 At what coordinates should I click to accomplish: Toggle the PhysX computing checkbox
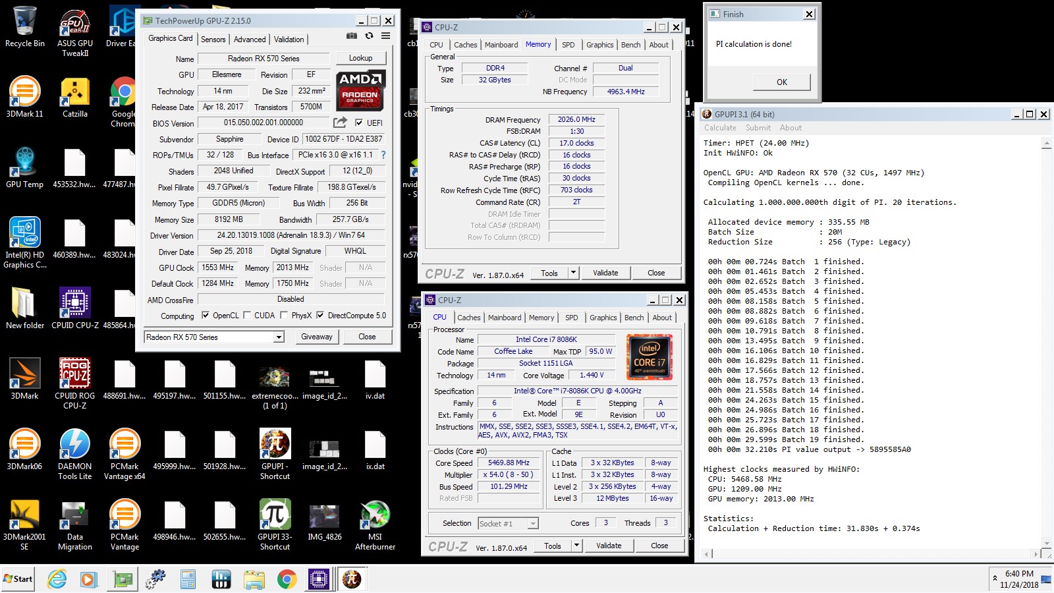click(284, 315)
